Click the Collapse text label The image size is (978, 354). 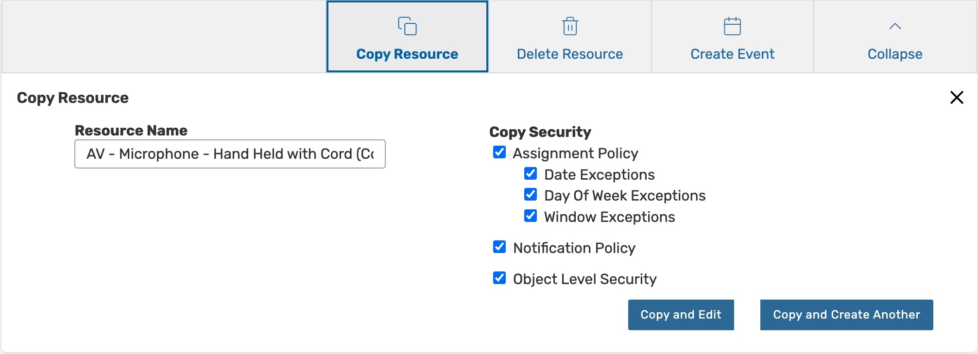pyautogui.click(x=895, y=54)
